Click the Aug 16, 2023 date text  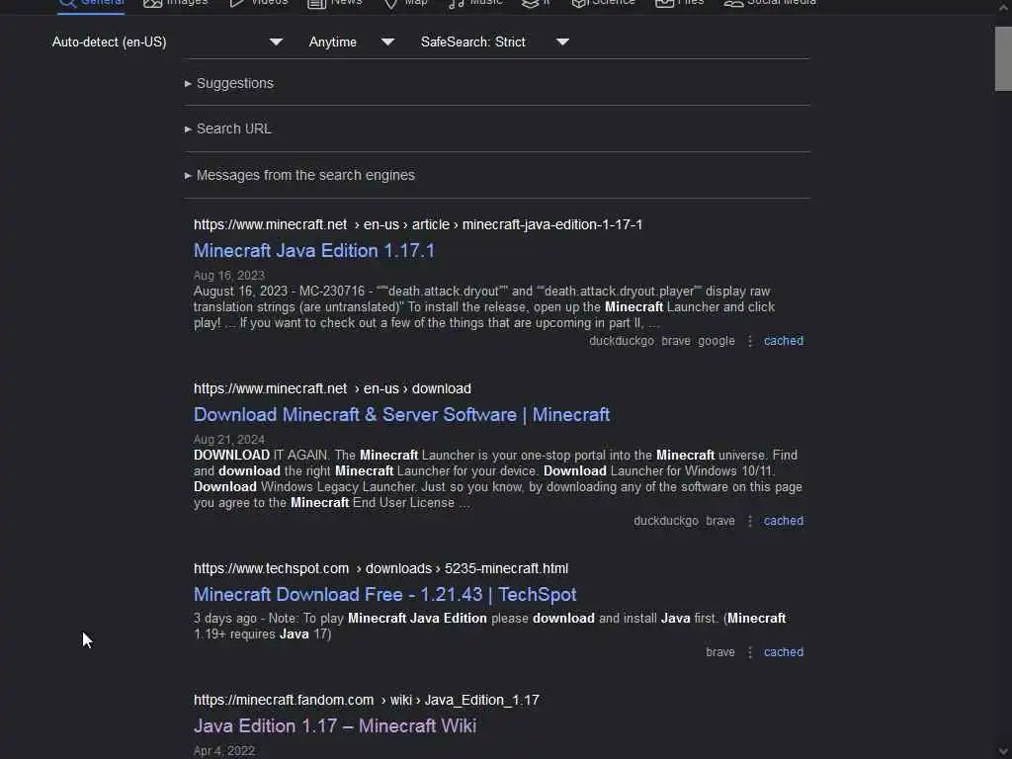pos(229,276)
